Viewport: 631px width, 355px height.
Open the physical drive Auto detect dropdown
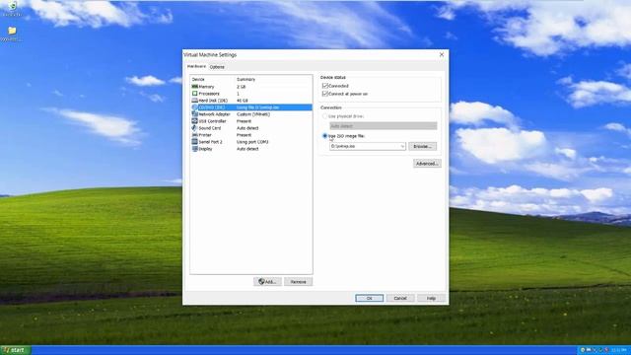(384, 126)
